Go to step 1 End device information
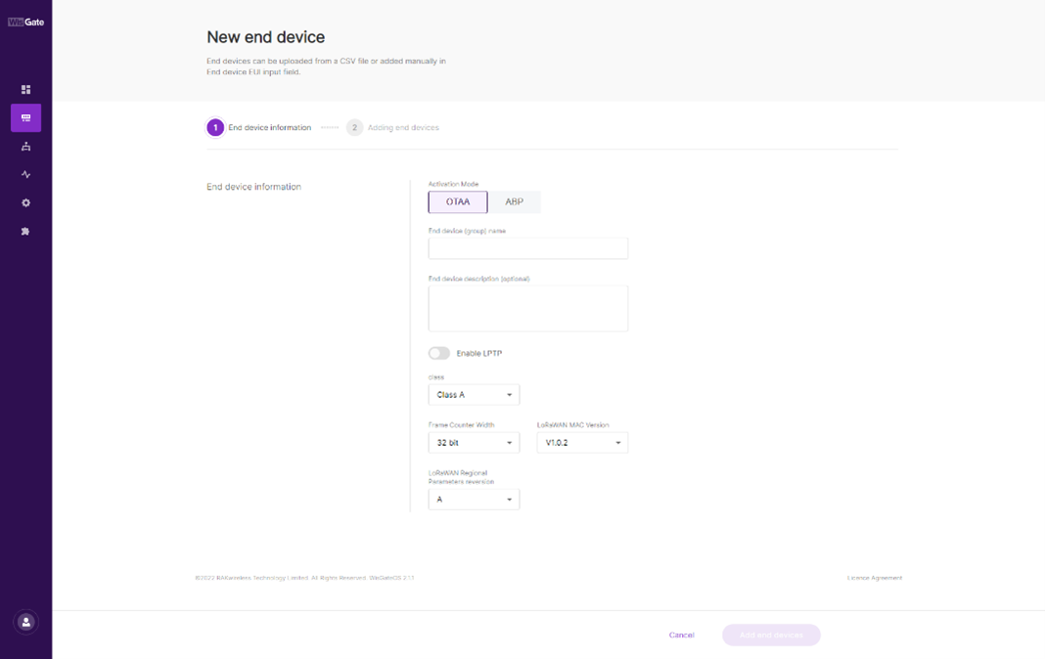Screen dimensions: 1045x659 (259, 127)
